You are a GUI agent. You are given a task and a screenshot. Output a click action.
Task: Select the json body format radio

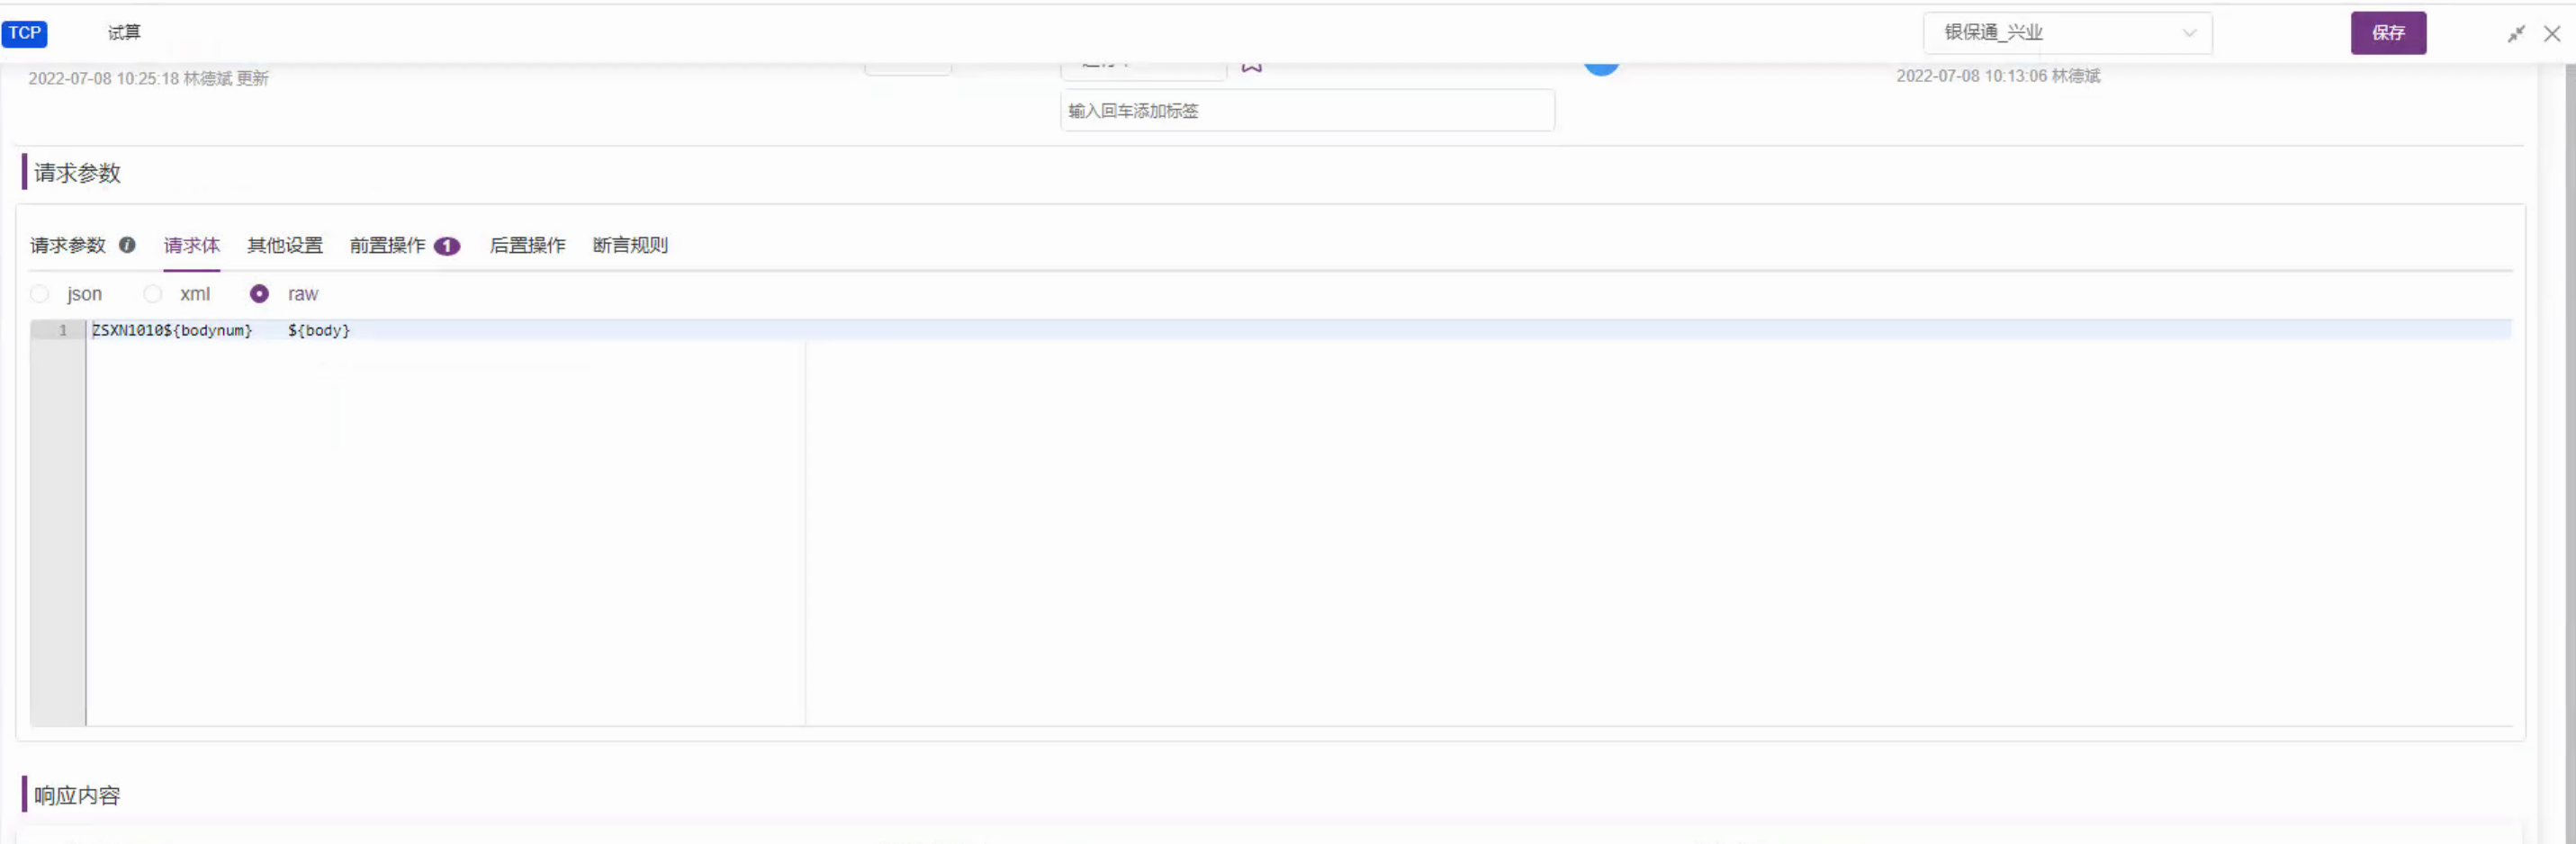click(40, 294)
